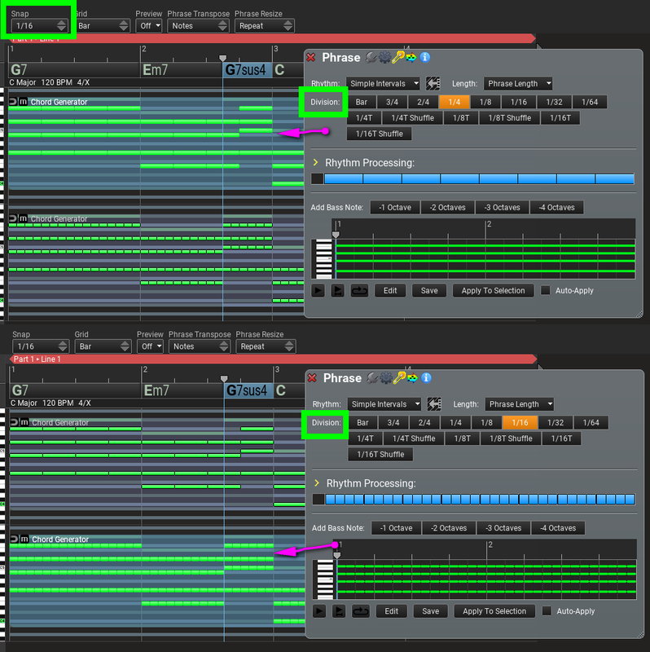Click the arrow icon beside Rhythm in upper panel
The image size is (650, 652).
[x=433, y=83]
